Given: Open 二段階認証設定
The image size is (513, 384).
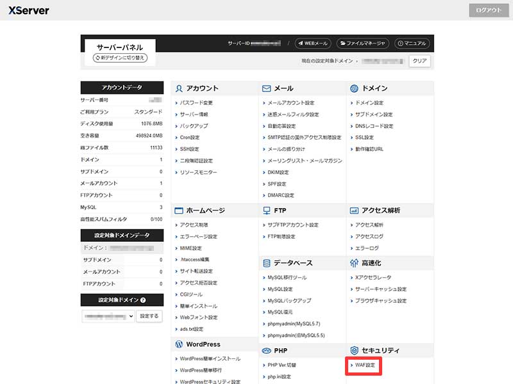Looking at the screenshot, I should click(196, 161).
